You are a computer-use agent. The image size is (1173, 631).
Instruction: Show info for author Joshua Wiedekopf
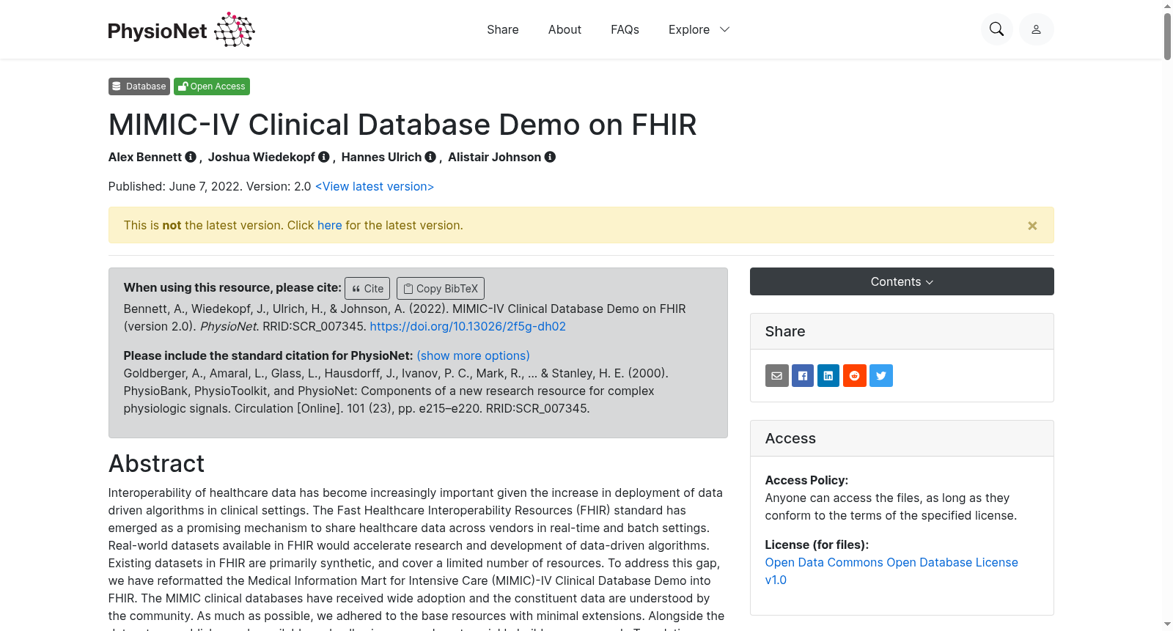[x=324, y=157]
